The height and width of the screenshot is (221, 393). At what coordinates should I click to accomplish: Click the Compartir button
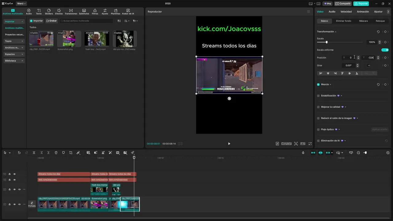(x=343, y=4)
